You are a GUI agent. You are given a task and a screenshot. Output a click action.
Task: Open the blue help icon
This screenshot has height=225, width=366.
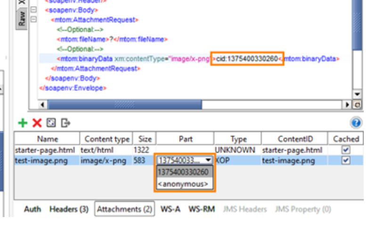pyautogui.click(x=356, y=123)
